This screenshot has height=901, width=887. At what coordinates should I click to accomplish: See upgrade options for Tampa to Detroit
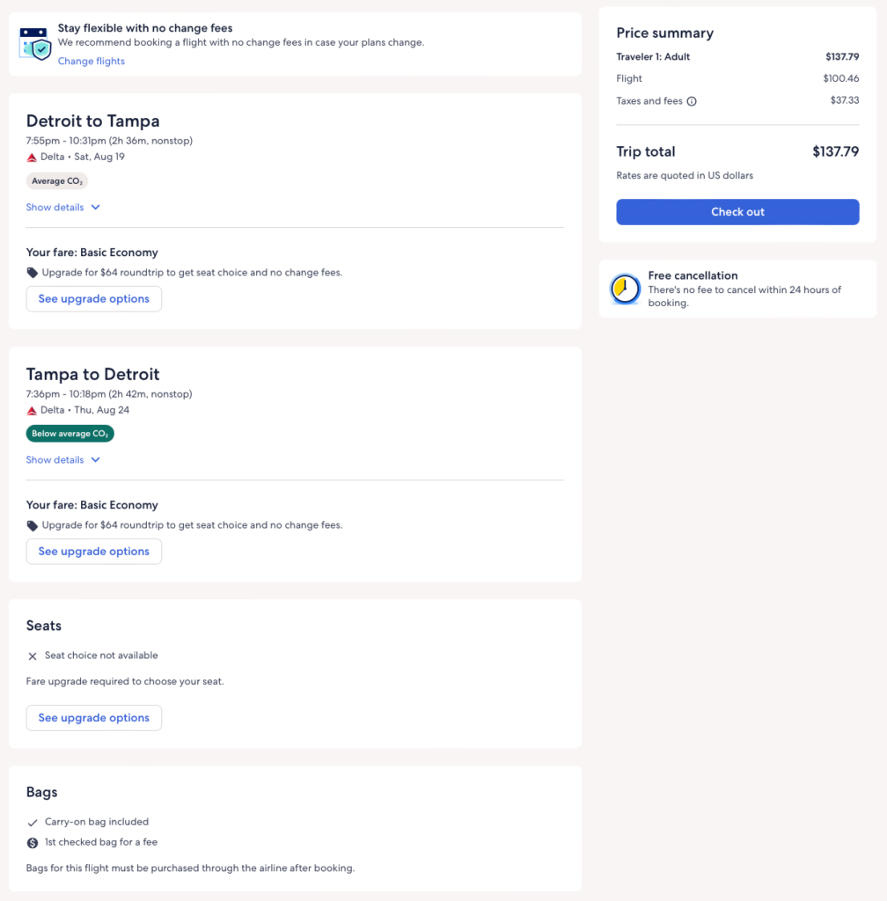[94, 552]
